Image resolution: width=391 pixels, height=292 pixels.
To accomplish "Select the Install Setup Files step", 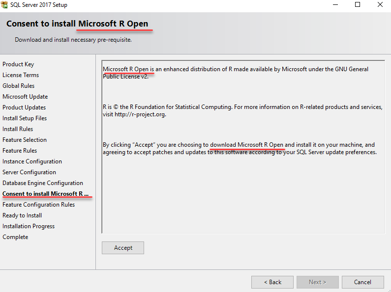I will point(25,118).
